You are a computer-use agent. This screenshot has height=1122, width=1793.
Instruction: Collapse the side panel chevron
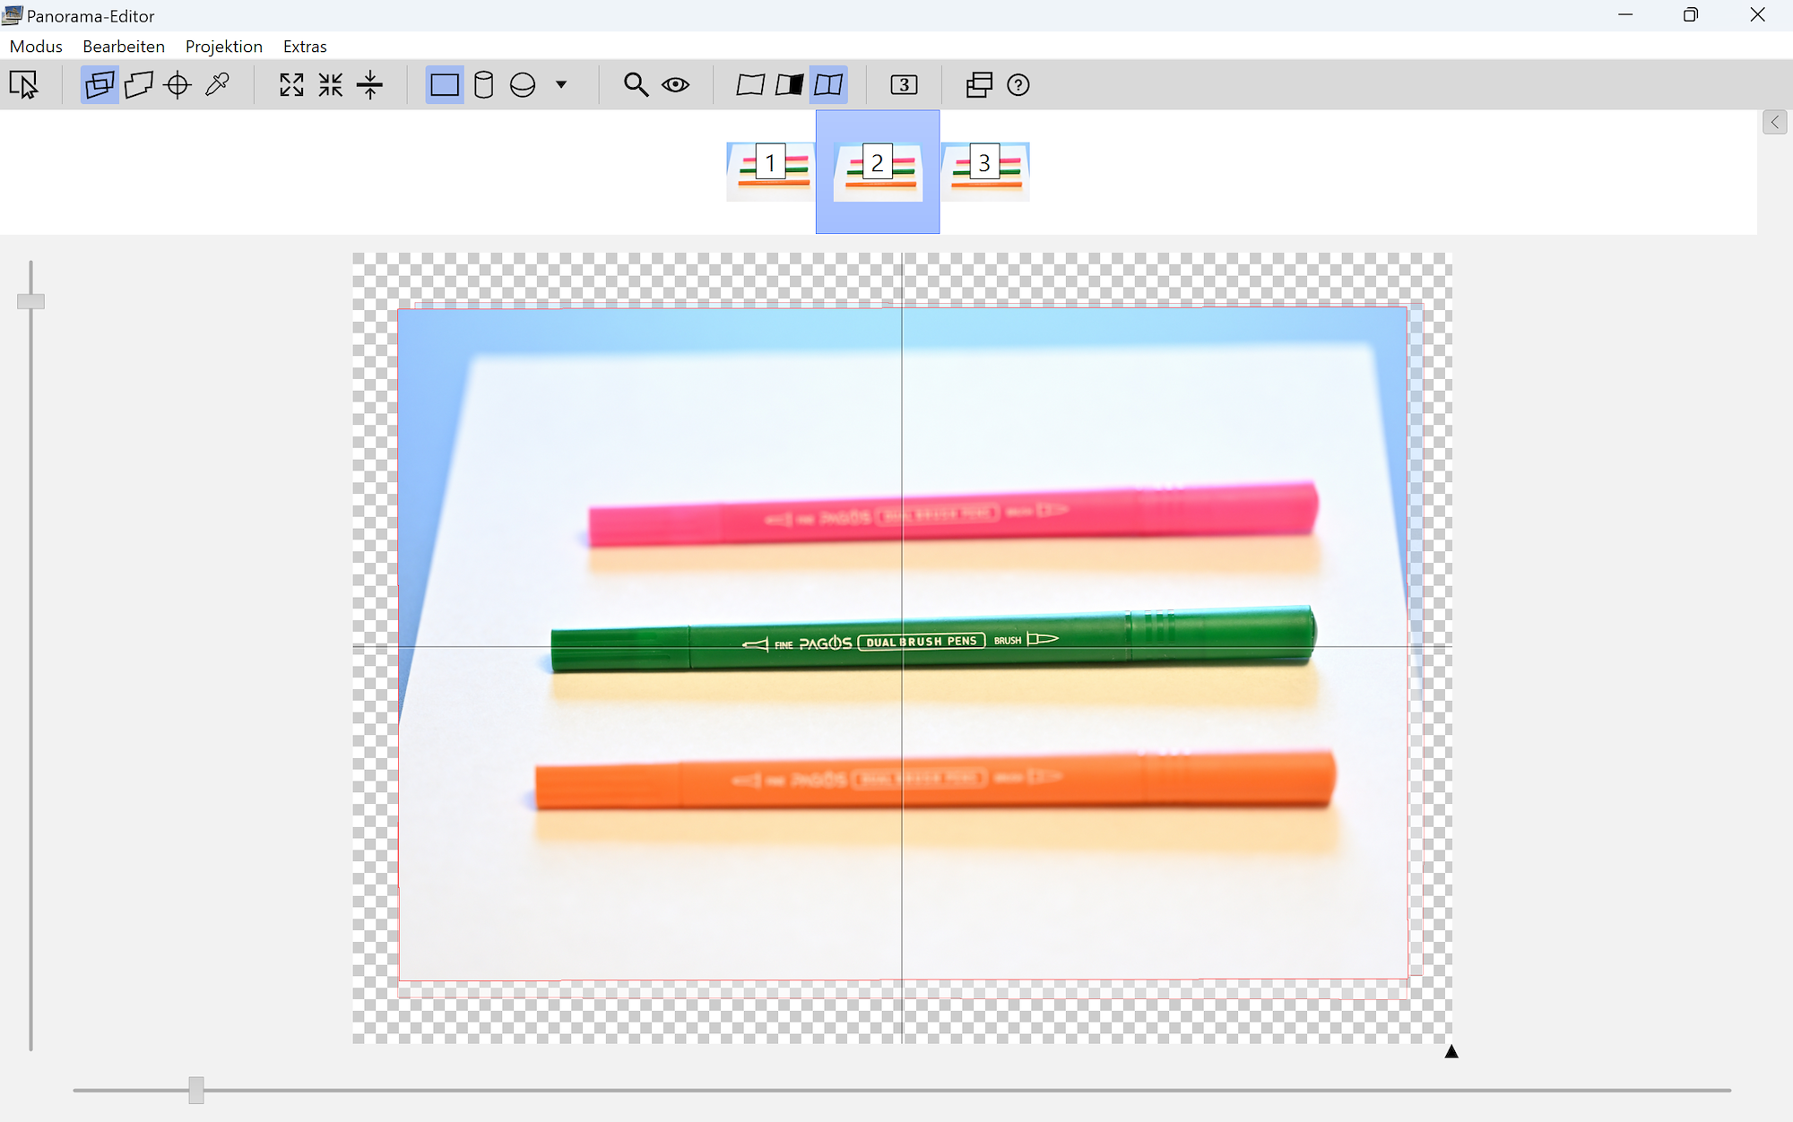coord(1774,123)
